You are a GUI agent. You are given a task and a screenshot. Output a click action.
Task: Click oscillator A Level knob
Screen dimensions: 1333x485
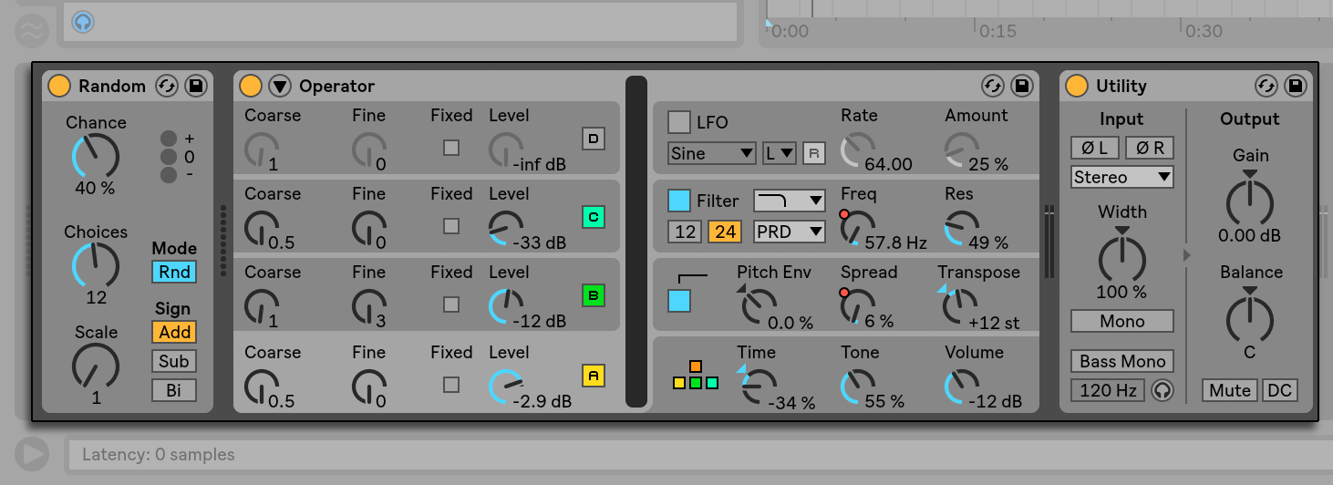pos(506,387)
